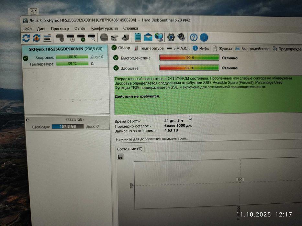
Task: Click the '41 дн., 3 ч' value
Action: (x=173, y=121)
